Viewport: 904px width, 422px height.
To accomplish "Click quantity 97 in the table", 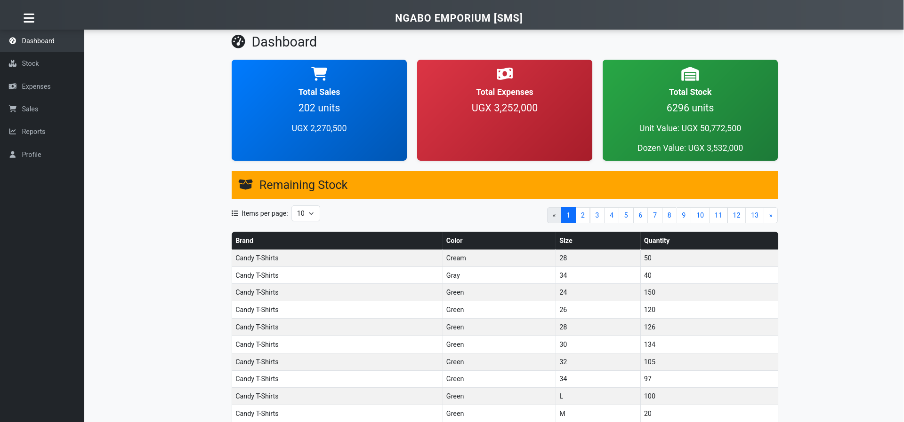I will click(x=709, y=379).
